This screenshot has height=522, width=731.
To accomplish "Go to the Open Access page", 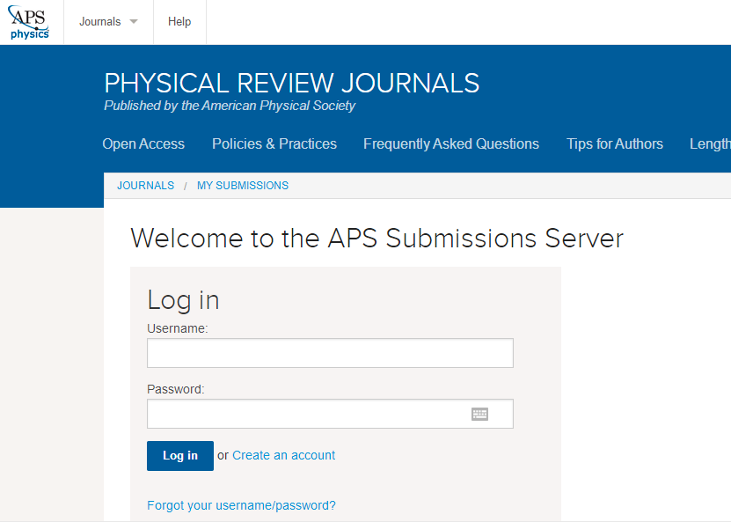I will point(143,143).
